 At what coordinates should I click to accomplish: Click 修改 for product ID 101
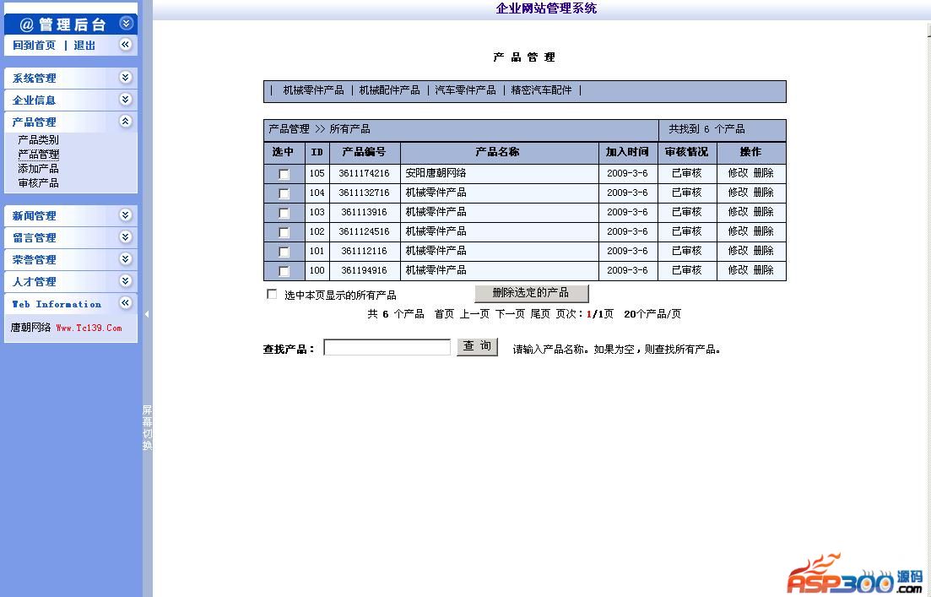(x=738, y=251)
